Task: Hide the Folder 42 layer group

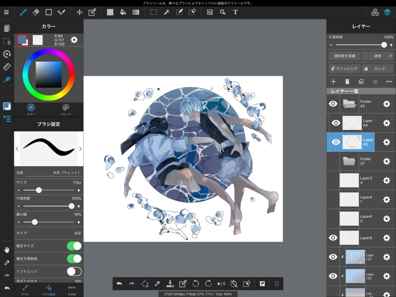Action: coord(333,104)
